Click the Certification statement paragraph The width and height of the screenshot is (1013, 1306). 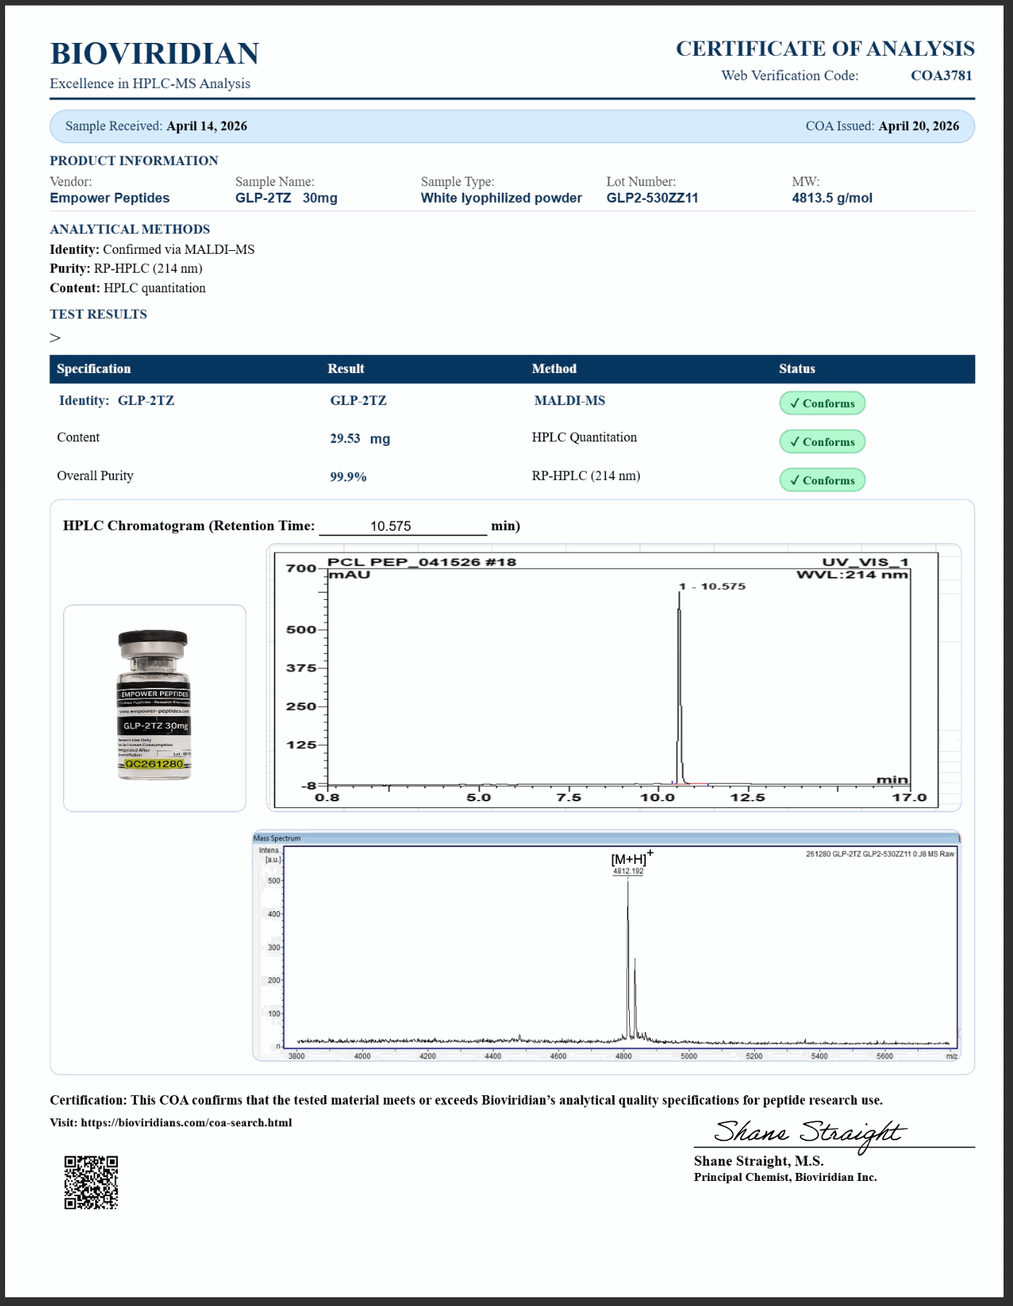pyautogui.click(x=466, y=1100)
